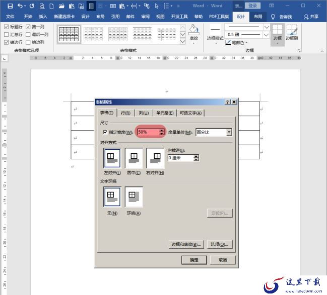Click the ruler tab selector L icon
The width and height of the screenshot is (327, 295).
click(5, 58)
